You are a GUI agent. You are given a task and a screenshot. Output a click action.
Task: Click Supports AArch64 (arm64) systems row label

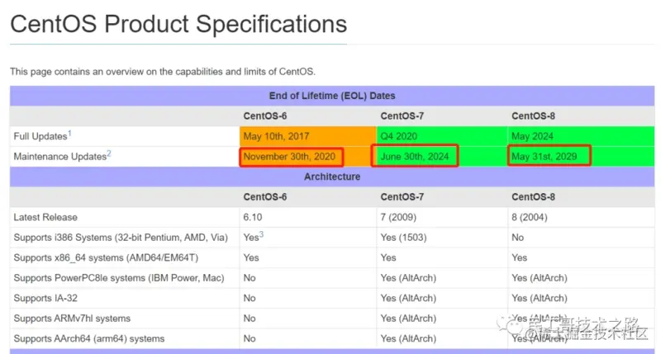point(89,338)
